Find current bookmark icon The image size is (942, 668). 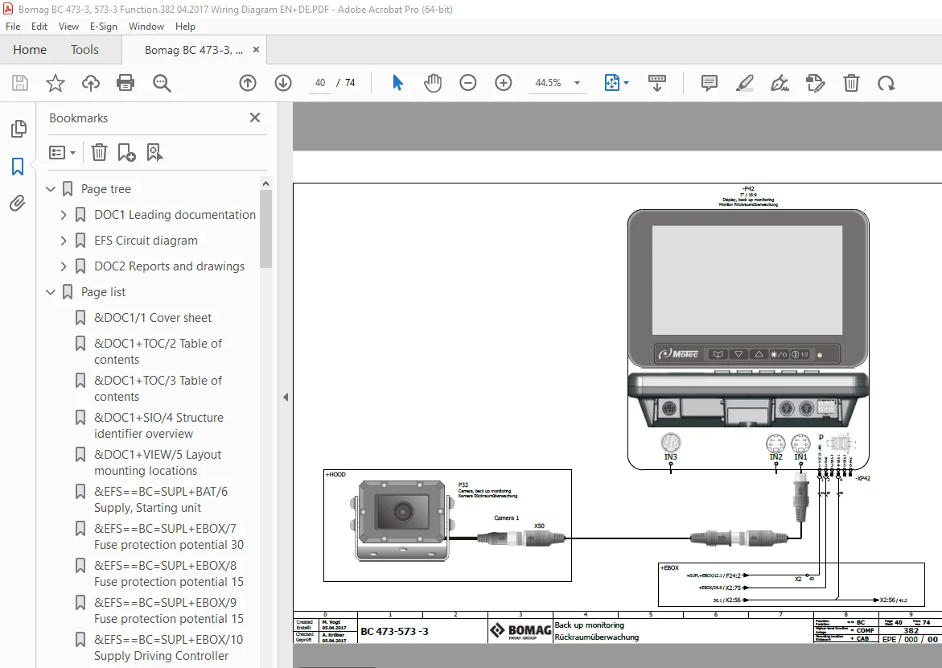click(154, 153)
